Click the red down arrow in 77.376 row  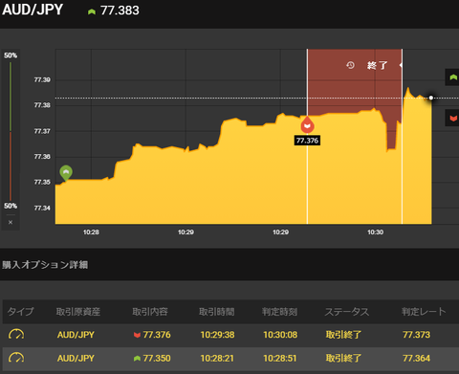point(137,335)
